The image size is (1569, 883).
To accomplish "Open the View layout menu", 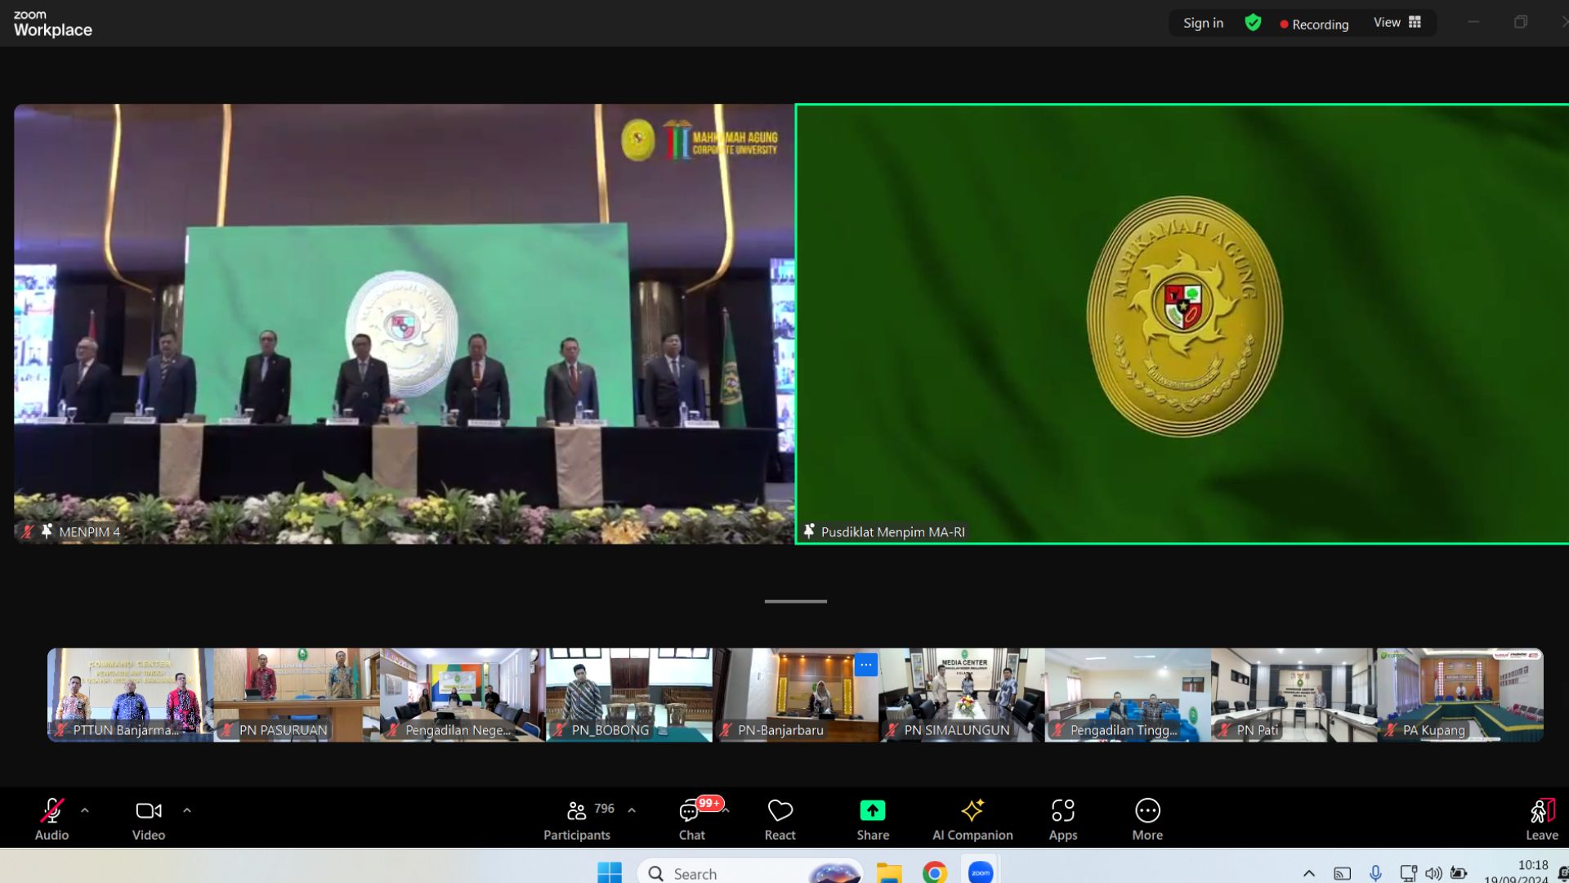I will tap(1397, 23).
